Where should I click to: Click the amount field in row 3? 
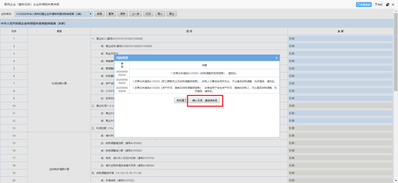click(x=341, y=54)
